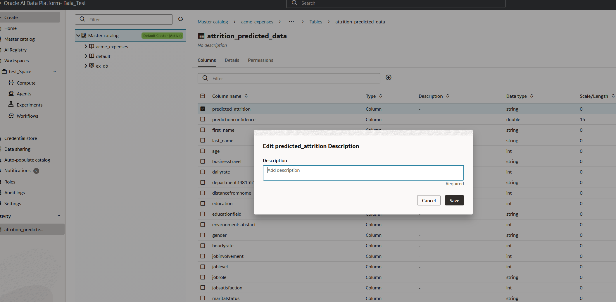Follow the acme_expenses breadcrumb link

click(x=257, y=22)
